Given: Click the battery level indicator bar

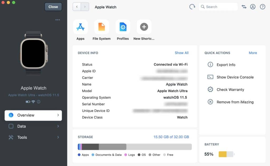Looking at the screenshot, I should click(226, 154).
